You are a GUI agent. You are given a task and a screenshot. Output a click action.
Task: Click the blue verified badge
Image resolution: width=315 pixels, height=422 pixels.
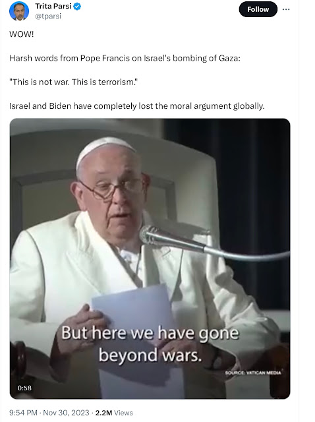tap(77, 7)
